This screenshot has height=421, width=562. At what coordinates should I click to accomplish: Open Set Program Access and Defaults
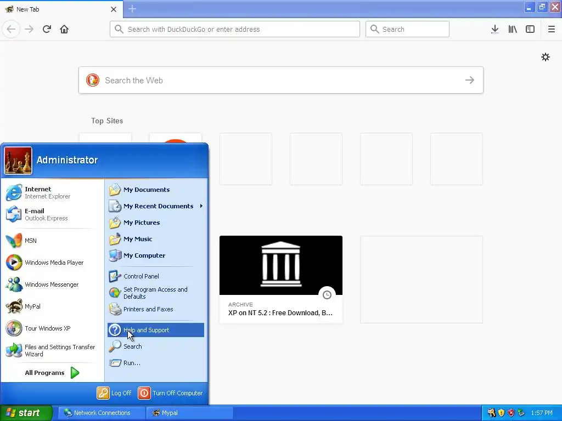pyautogui.click(x=155, y=293)
